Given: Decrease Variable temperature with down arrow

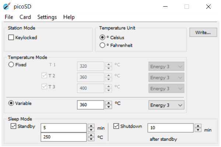Looking at the screenshot, I should point(109,107).
